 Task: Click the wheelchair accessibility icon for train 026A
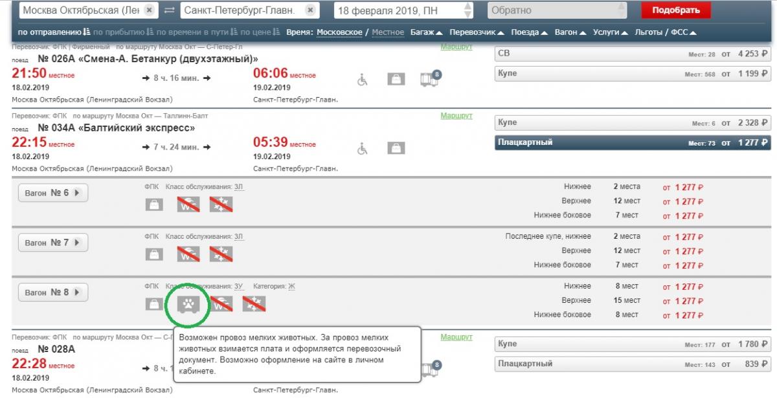point(363,79)
